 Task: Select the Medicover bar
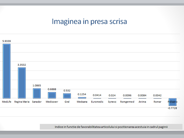click(52, 95)
